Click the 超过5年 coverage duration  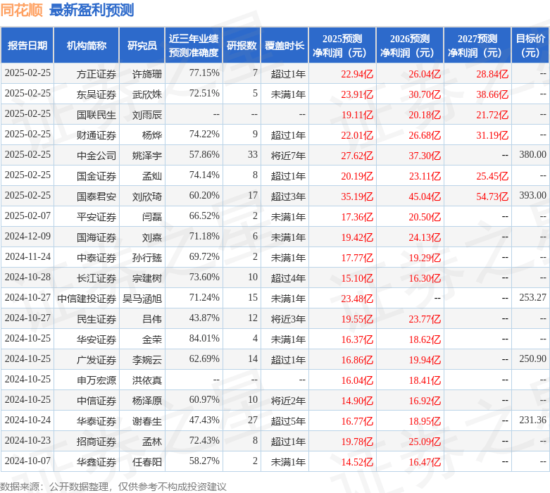(x=288, y=420)
